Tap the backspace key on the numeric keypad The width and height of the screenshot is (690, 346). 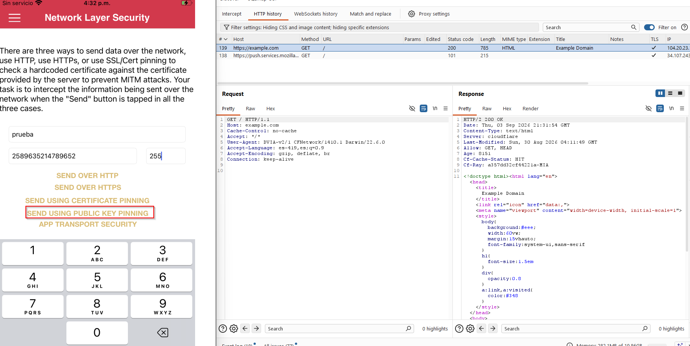tap(162, 333)
